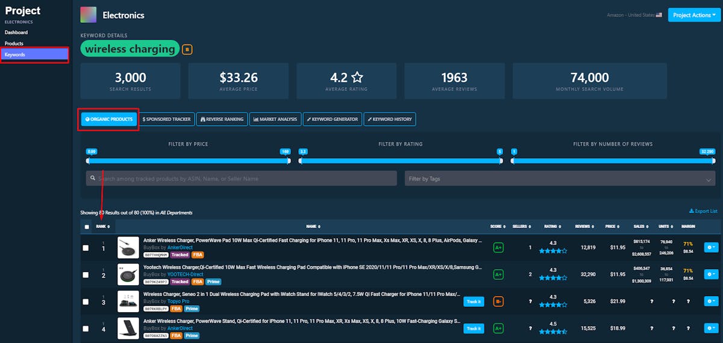The height and width of the screenshot is (343, 723).
Task: Open the Sponsored Tracker tab
Action: point(167,119)
